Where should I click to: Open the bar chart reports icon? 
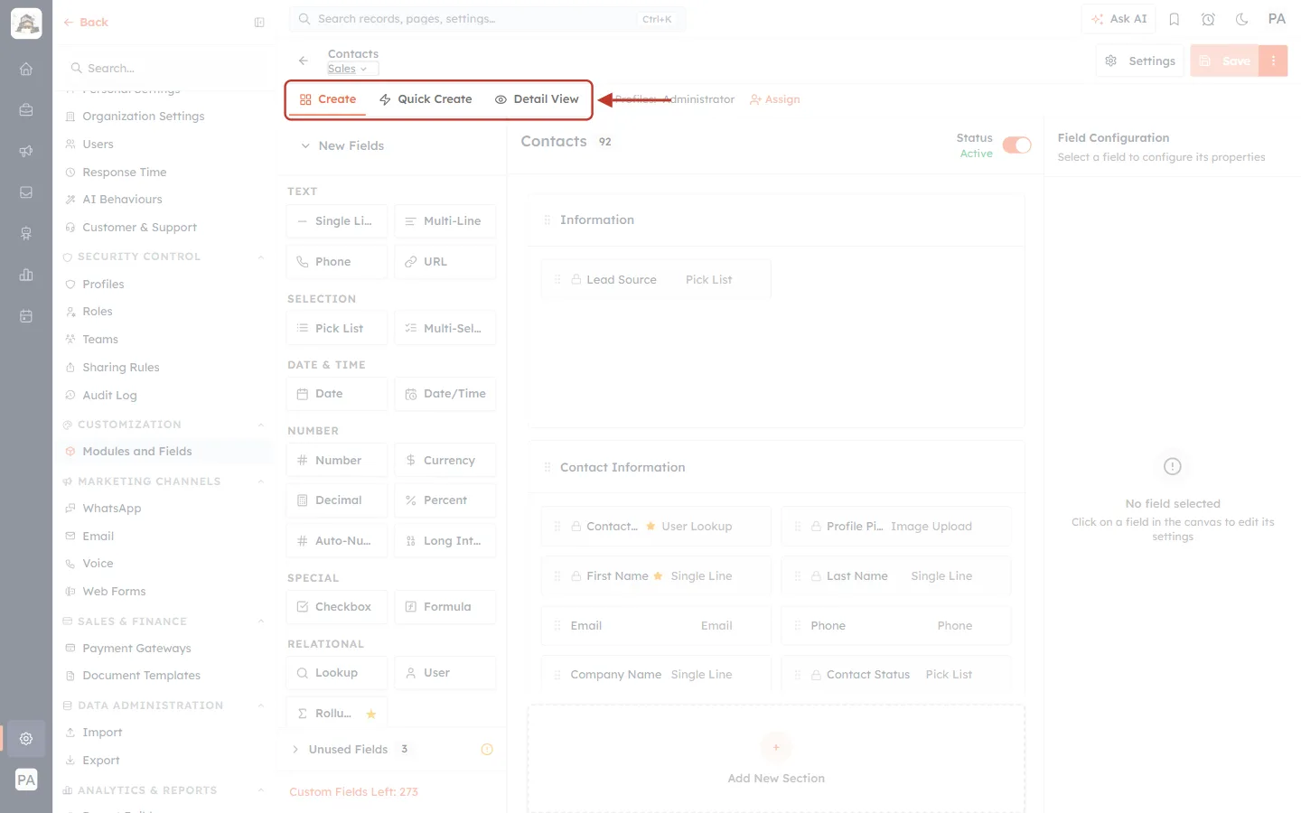point(26,275)
